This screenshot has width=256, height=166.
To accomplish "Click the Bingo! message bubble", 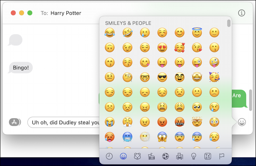I will coord(20,68).
